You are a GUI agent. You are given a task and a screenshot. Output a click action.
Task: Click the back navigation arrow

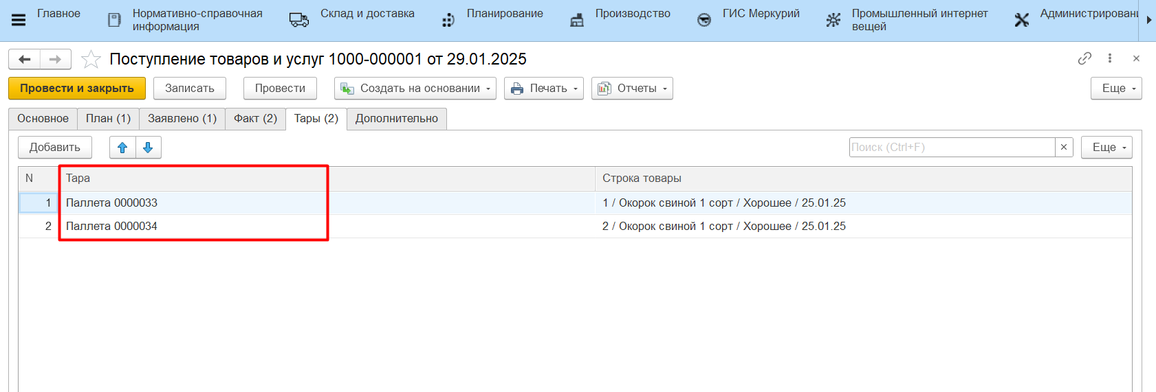pyautogui.click(x=25, y=60)
